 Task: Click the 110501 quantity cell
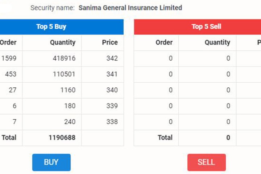(x=64, y=74)
